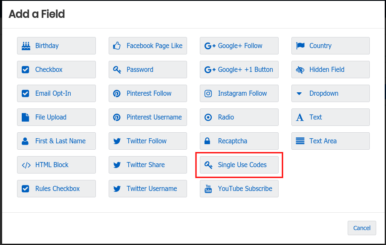Choose the Twitter Share field
Viewport: 386px width, 245px height.
point(147,165)
